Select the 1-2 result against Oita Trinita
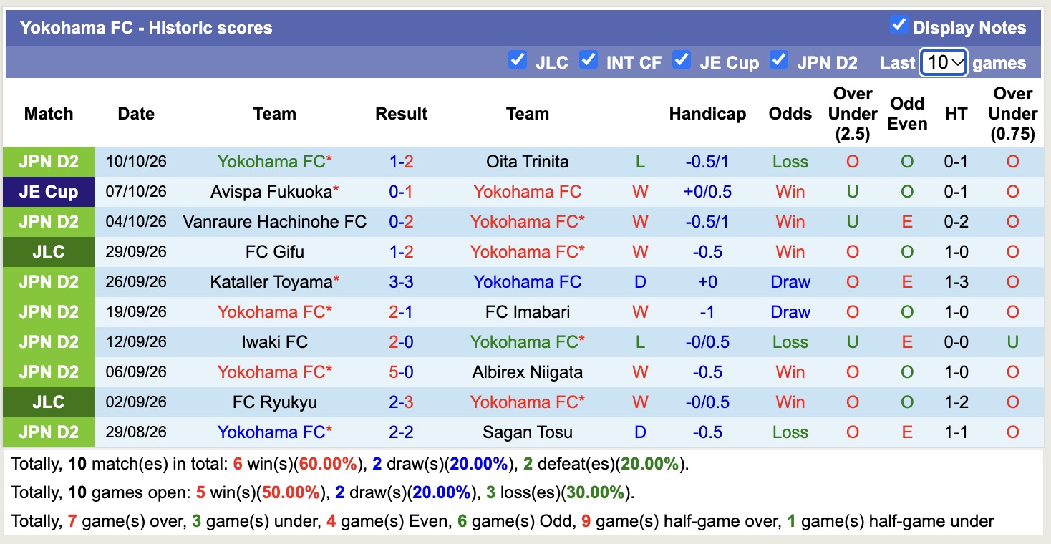The height and width of the screenshot is (544, 1051). pyautogui.click(x=402, y=162)
